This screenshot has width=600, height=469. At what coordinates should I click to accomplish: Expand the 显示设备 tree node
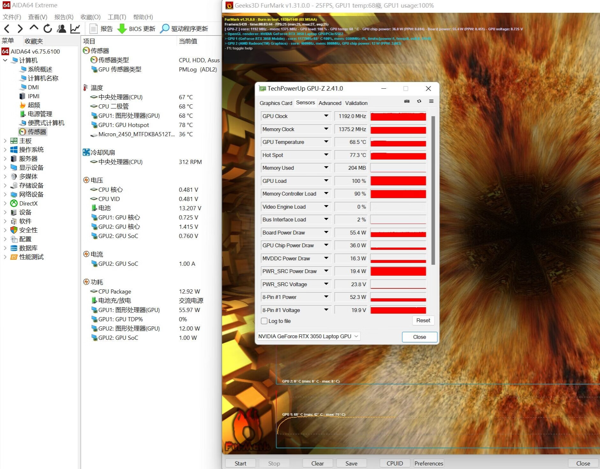5,167
